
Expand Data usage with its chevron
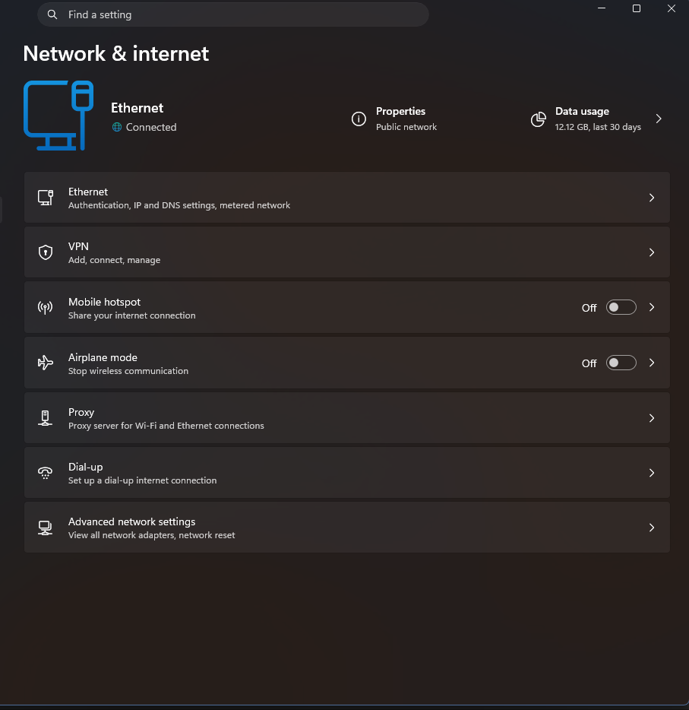pyautogui.click(x=659, y=119)
